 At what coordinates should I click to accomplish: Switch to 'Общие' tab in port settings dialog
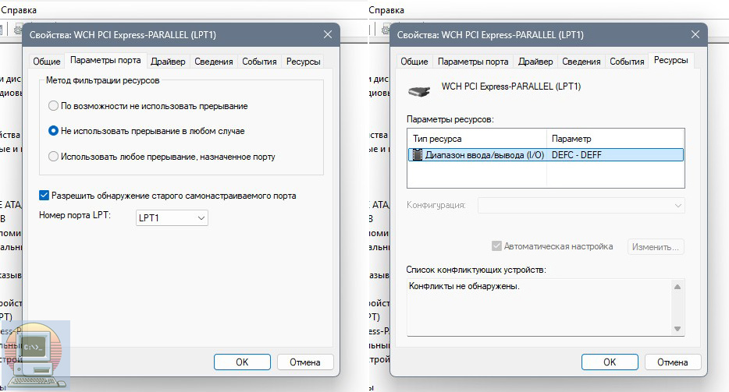click(47, 62)
